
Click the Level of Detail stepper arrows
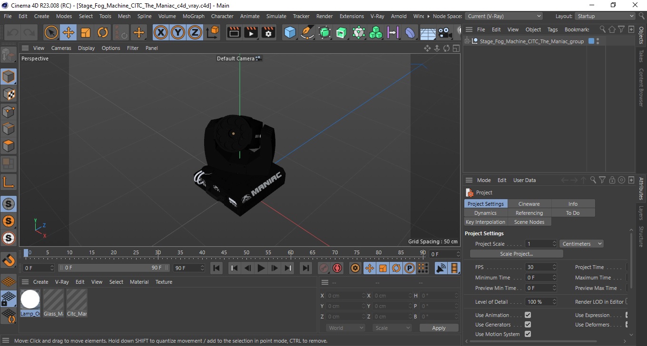coord(554,301)
